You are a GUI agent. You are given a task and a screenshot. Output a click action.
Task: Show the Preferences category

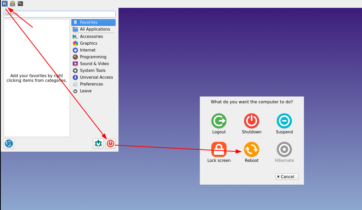(91, 84)
